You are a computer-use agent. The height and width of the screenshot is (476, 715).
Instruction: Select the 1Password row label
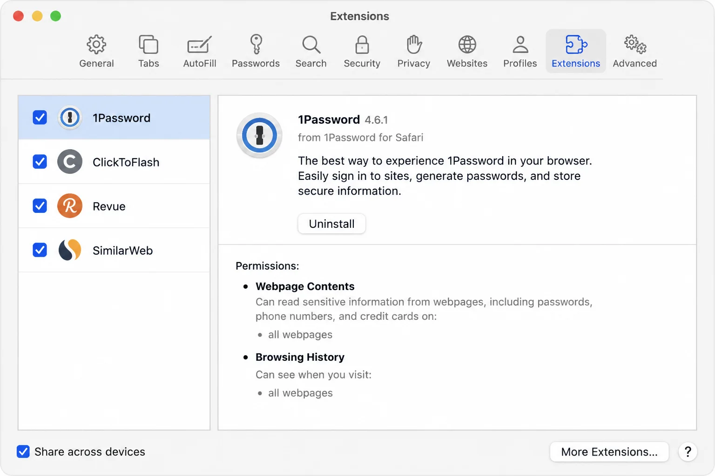[121, 118]
